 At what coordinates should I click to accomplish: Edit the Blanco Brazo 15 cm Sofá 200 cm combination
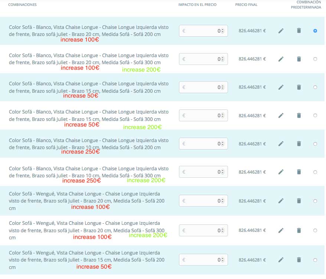click(x=281, y=87)
